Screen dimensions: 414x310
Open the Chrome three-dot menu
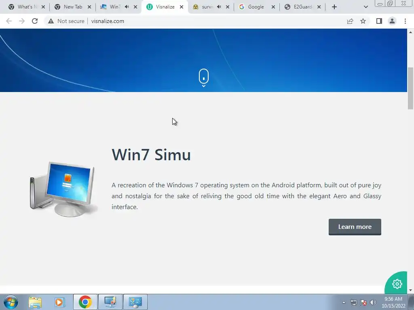[405, 21]
